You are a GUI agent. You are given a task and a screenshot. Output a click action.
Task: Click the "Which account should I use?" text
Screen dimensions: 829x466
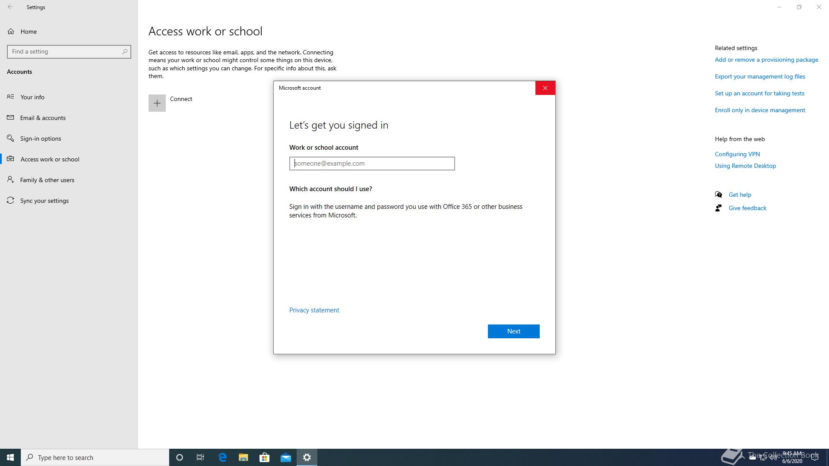pos(330,189)
